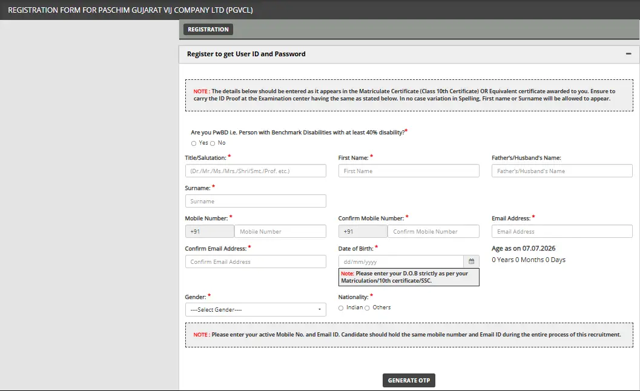Click the page title 'REGISTRATION FORM FOR PASCHIM GUJARAT VIJ COMPANY LTD (PGVCL)'
This screenshot has height=391, width=640.
[x=130, y=10]
